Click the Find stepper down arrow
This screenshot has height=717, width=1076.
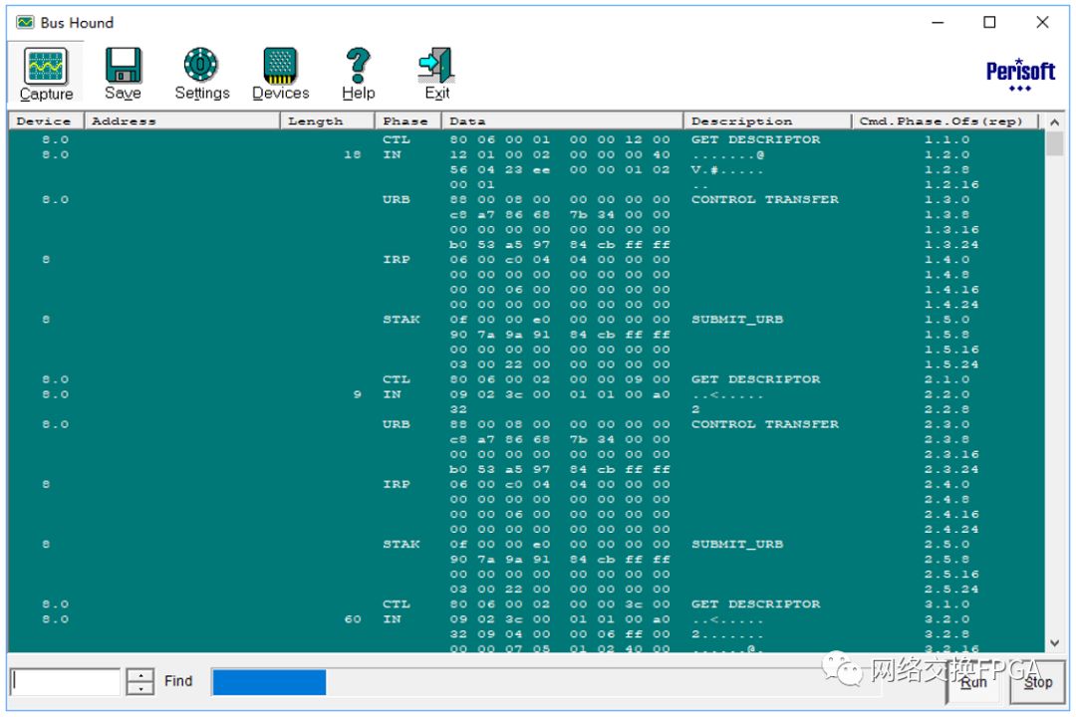pos(140,689)
